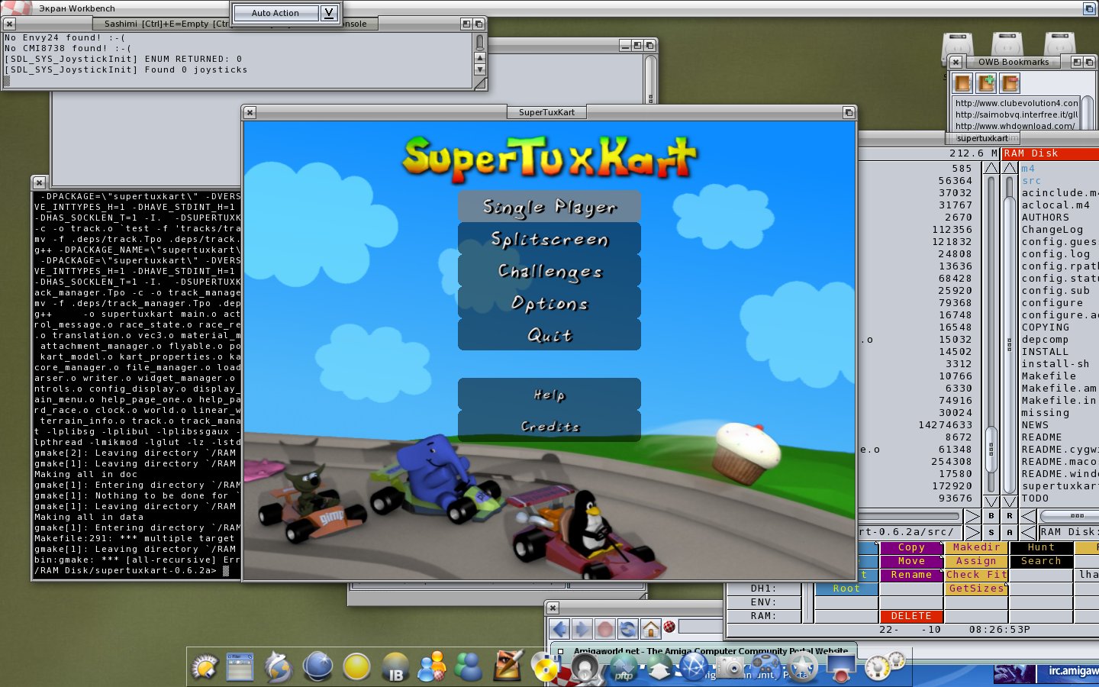Open the yellow ball icon in the dock

(x=356, y=667)
